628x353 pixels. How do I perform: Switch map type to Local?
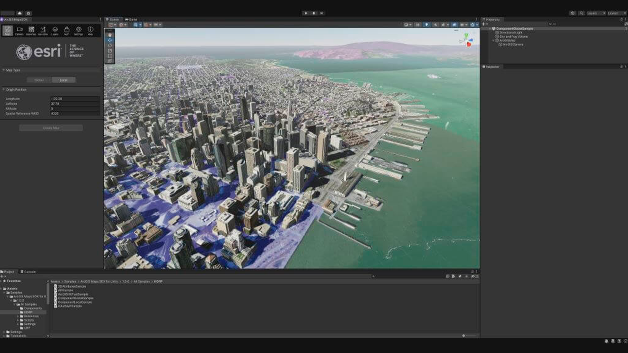pos(63,80)
